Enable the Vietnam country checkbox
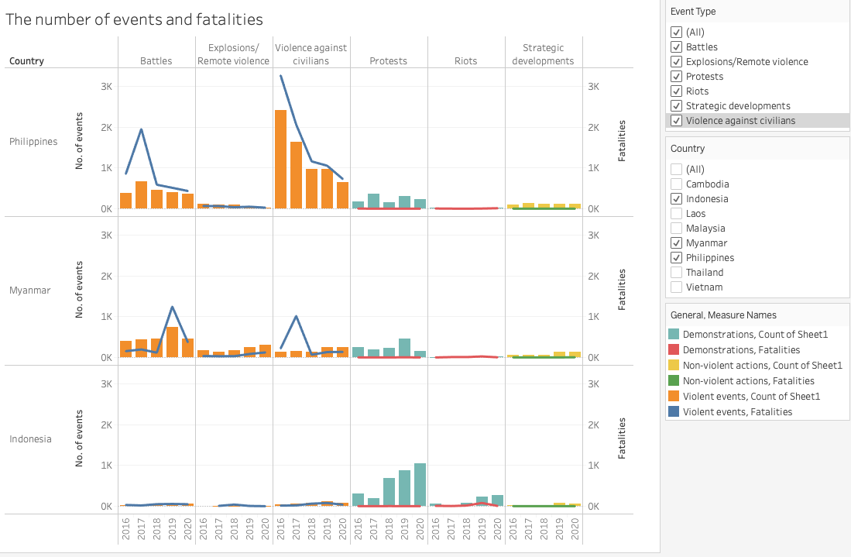This screenshot has width=851, height=557. tap(677, 287)
